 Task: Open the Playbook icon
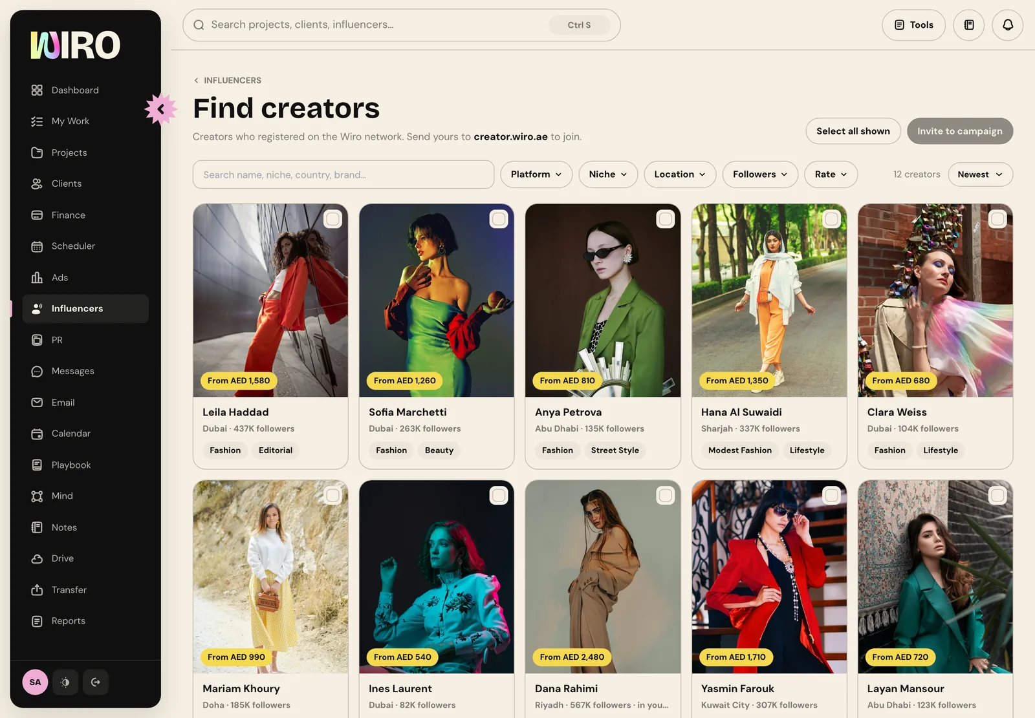(x=37, y=465)
